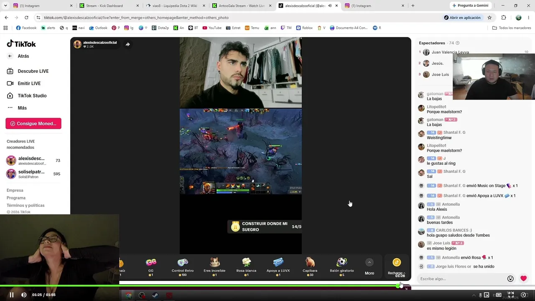Open browser extensions puzzle icon
Image resolution: width=535 pixels, height=301 pixels.
(x=504, y=18)
